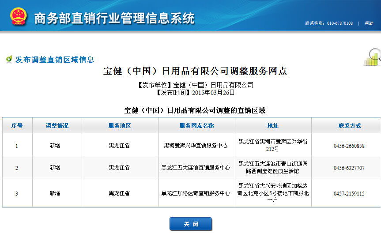Click the national emblem logo in header
The height and width of the screenshot is (241, 381).
click(x=19, y=17)
